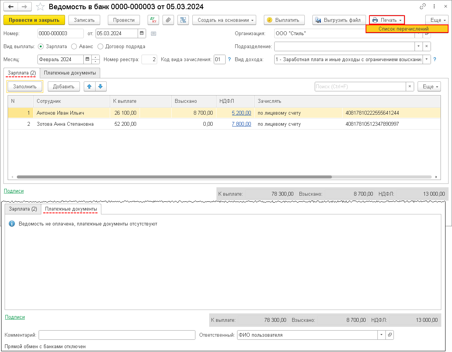Focus the Номер field

[60, 33]
